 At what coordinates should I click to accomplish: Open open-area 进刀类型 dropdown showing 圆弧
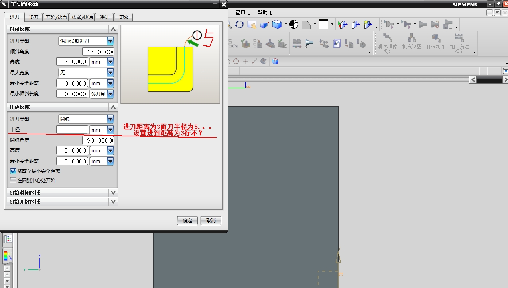coord(86,119)
